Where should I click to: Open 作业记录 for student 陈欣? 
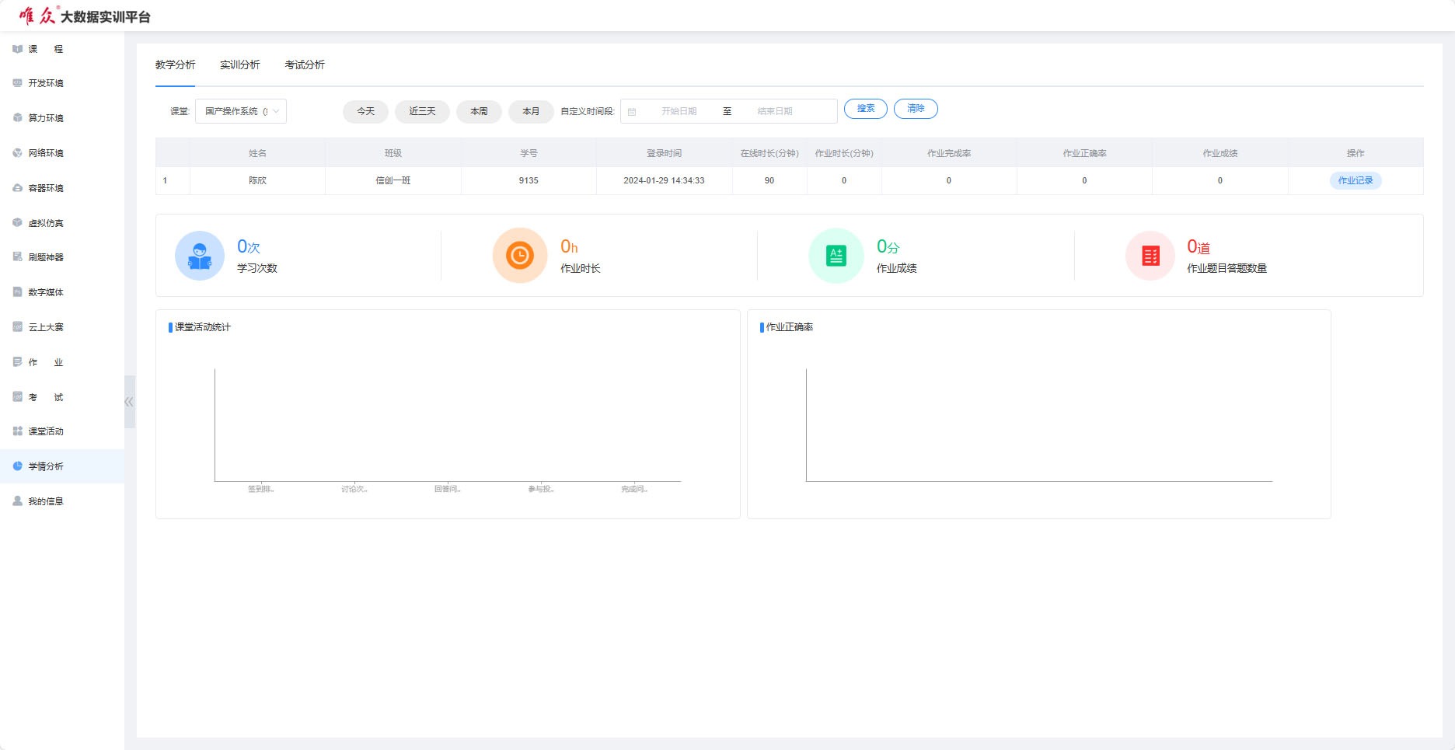[1355, 180]
